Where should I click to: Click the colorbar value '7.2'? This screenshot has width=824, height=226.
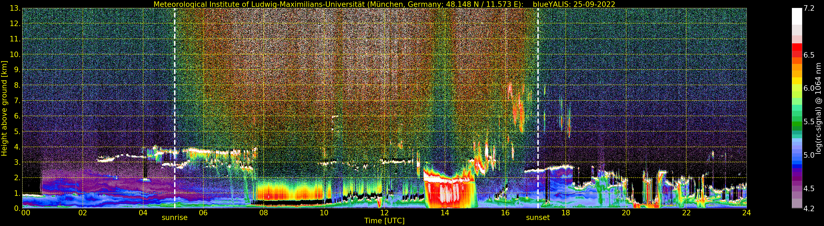(809, 8)
